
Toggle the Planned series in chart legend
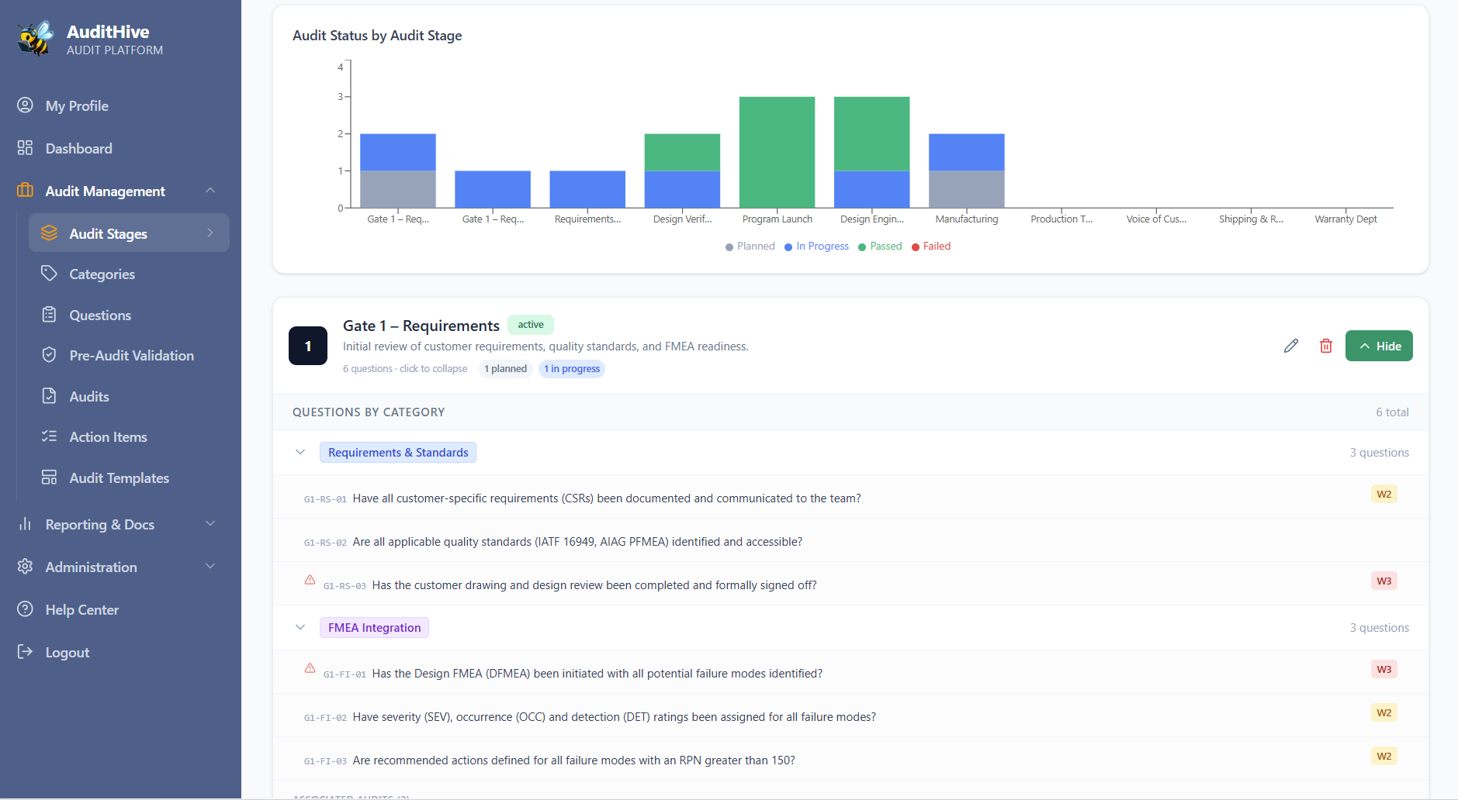click(x=750, y=247)
